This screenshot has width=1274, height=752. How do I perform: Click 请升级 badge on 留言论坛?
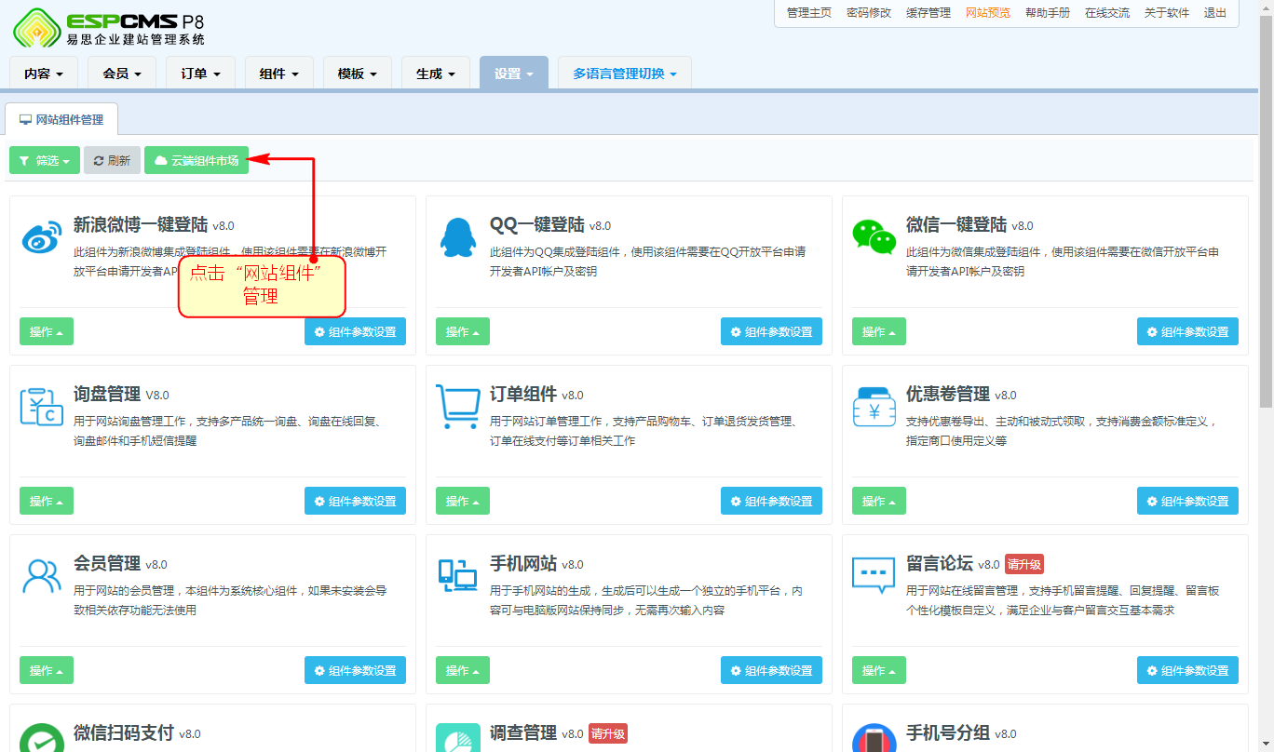[x=1023, y=564]
